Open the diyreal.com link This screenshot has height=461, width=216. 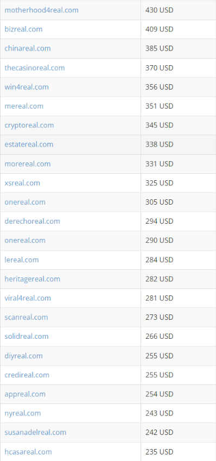(23, 356)
